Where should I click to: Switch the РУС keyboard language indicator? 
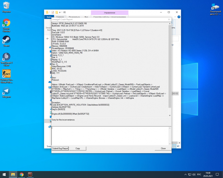tap(199, 174)
